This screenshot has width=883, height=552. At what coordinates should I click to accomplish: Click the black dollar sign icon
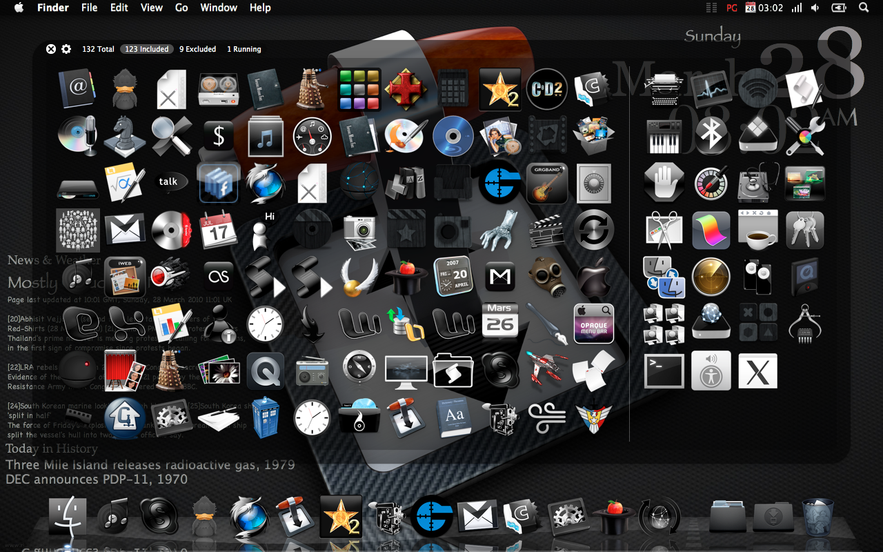[x=218, y=137]
